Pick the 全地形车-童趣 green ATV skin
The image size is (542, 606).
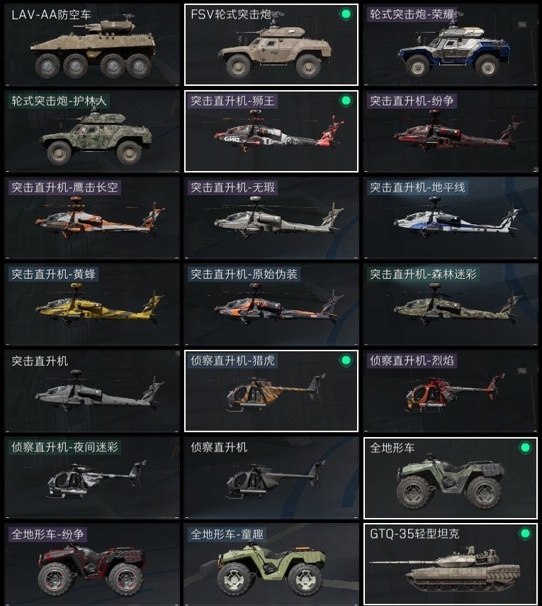pos(271,564)
